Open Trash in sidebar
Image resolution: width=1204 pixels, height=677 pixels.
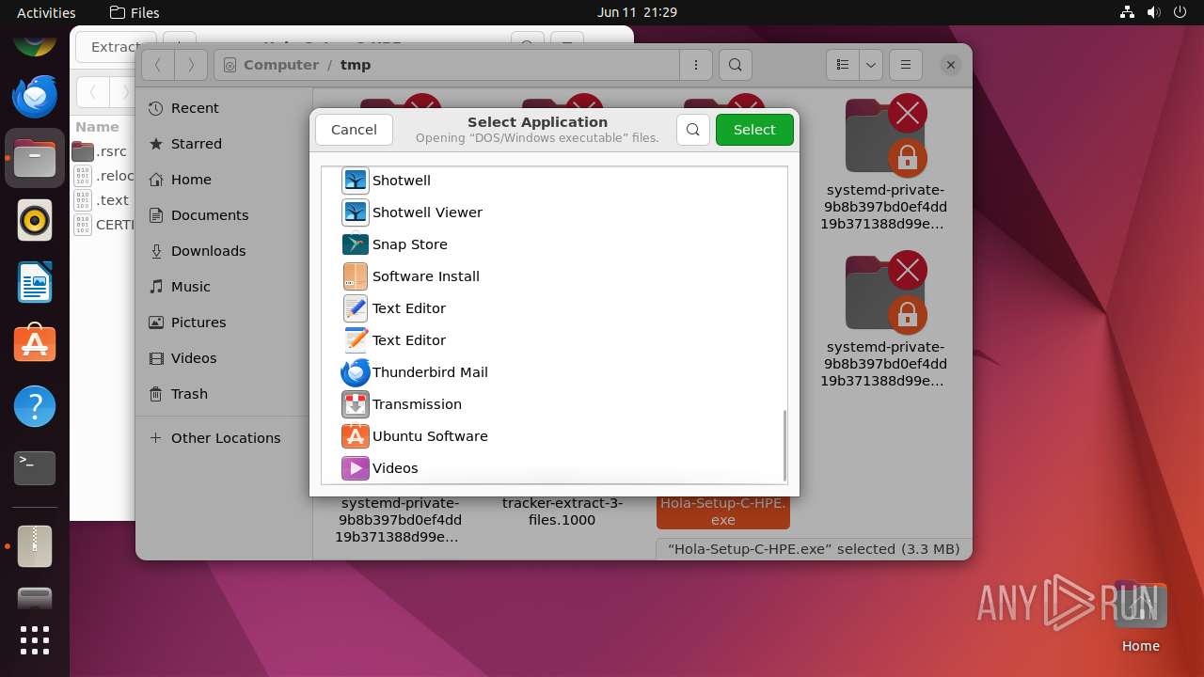click(x=224, y=394)
